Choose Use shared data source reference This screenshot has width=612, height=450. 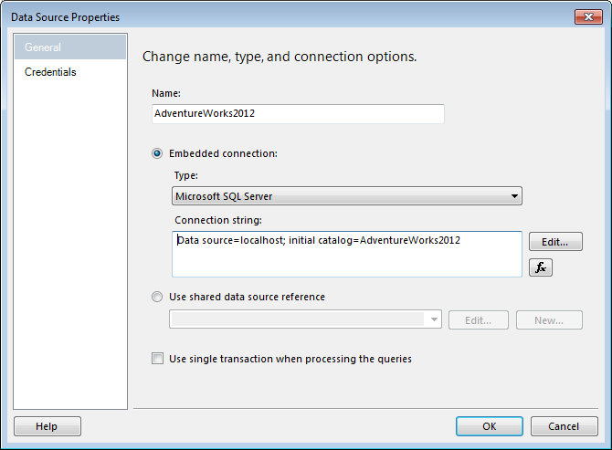pyautogui.click(x=157, y=297)
